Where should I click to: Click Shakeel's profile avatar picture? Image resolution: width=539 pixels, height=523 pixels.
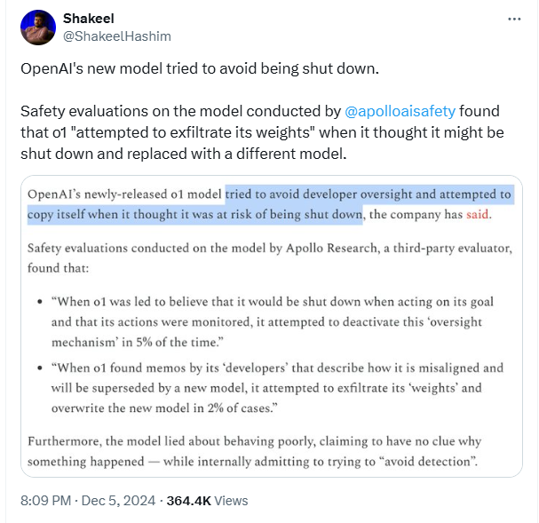(37, 28)
